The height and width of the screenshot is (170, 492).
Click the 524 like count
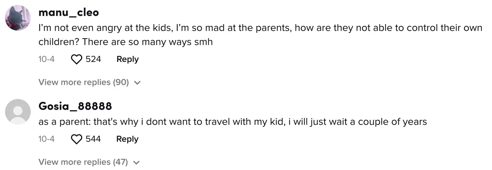(94, 59)
